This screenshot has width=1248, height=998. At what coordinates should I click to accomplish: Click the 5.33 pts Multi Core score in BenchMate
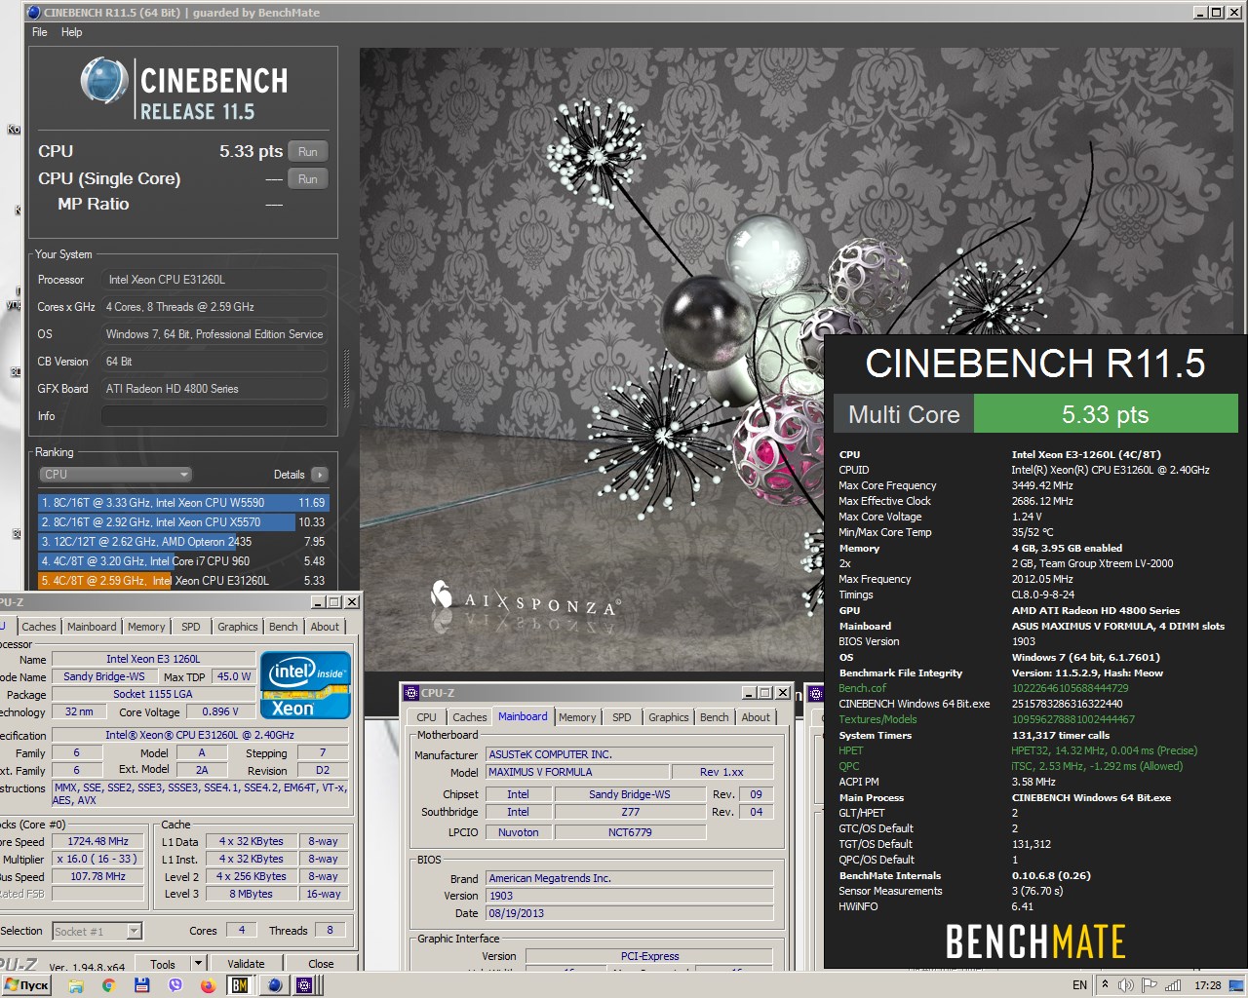coord(1105,414)
